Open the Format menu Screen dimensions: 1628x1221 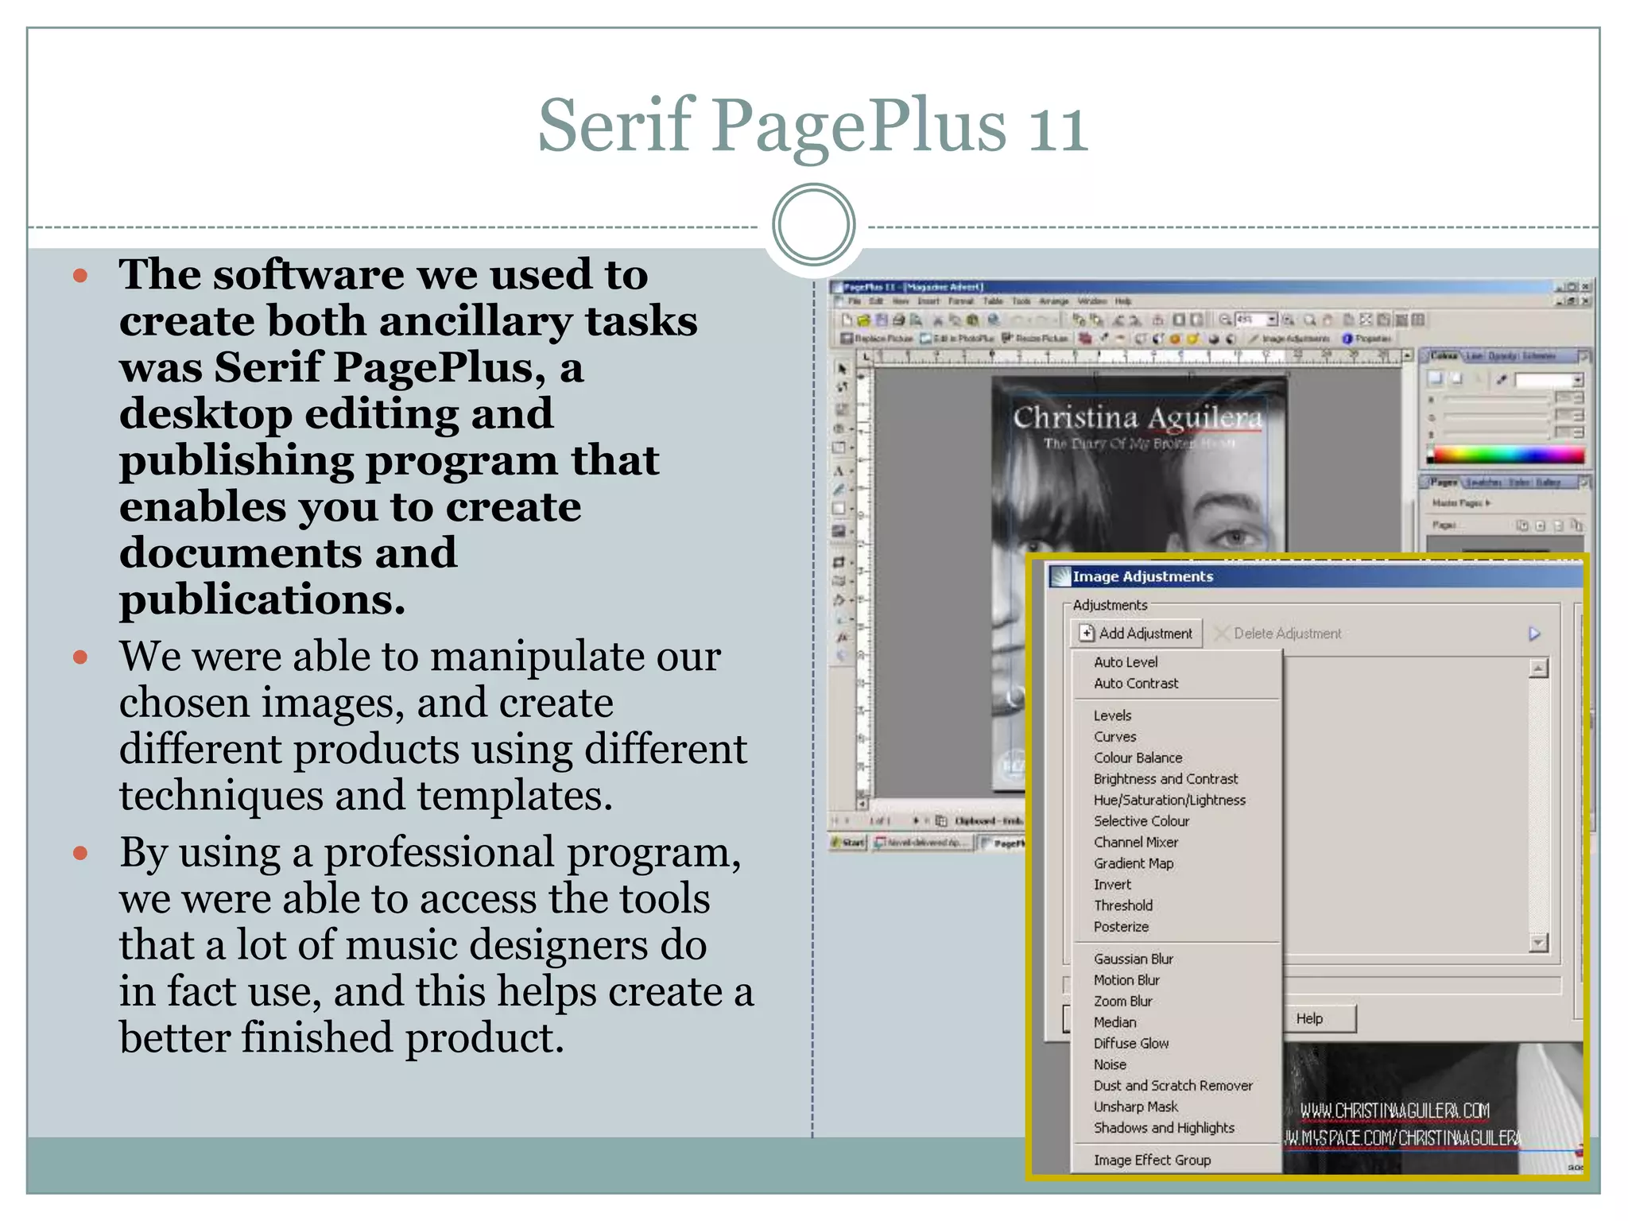pyautogui.click(x=960, y=301)
